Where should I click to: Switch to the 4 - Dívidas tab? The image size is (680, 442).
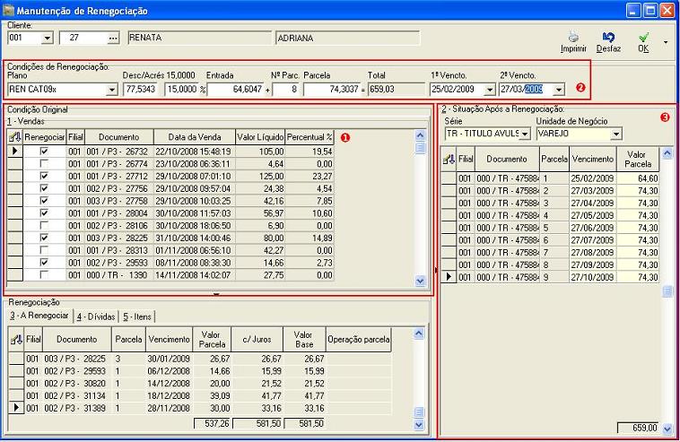tap(96, 316)
